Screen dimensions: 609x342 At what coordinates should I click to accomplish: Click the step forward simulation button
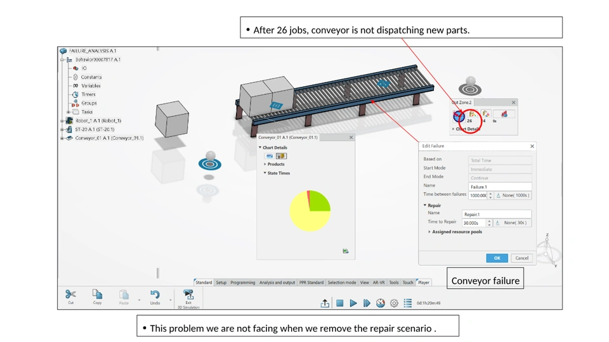(x=367, y=303)
